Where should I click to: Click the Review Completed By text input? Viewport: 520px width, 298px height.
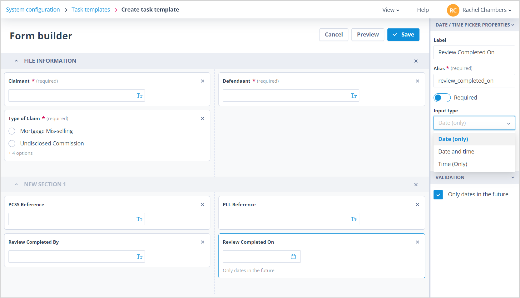(x=77, y=257)
